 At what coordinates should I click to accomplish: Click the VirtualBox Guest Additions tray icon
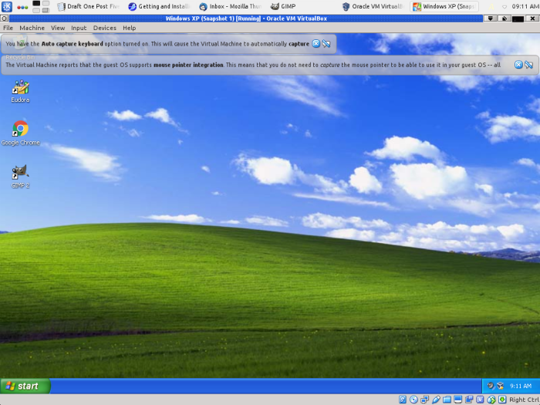(500, 386)
